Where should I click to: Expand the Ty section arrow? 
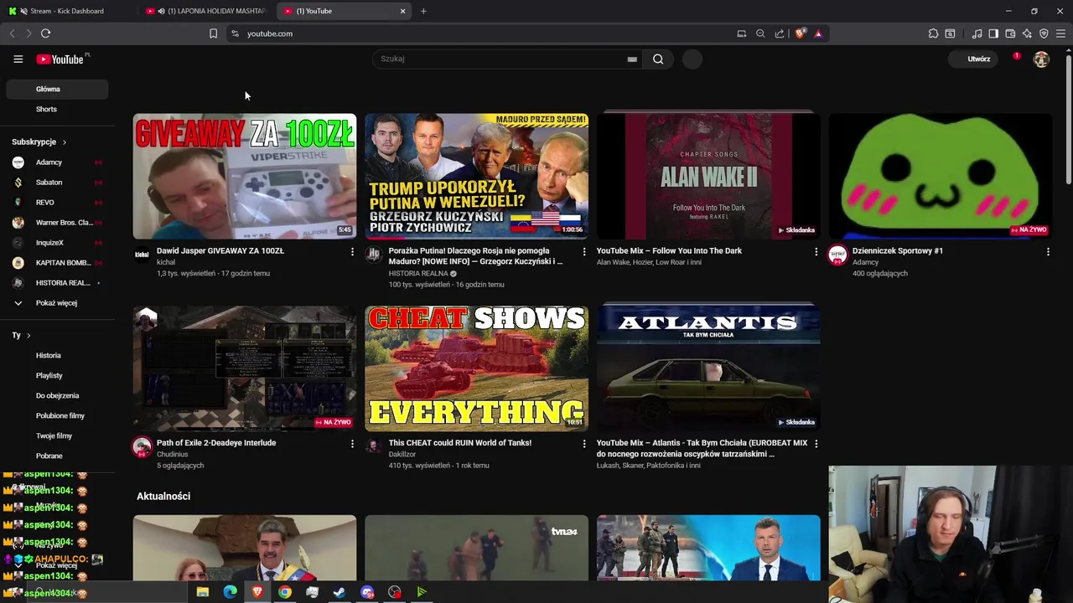tap(29, 335)
